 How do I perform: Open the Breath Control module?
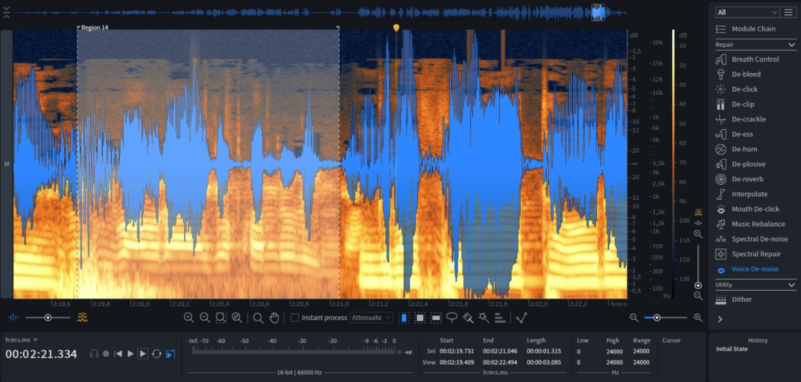pyautogui.click(x=754, y=59)
